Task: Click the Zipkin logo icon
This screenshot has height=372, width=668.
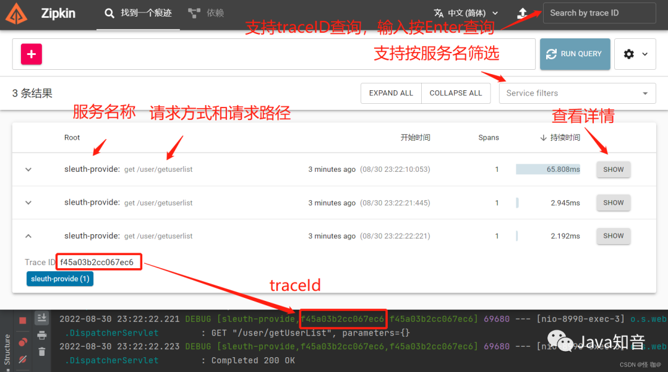Action: (15, 13)
